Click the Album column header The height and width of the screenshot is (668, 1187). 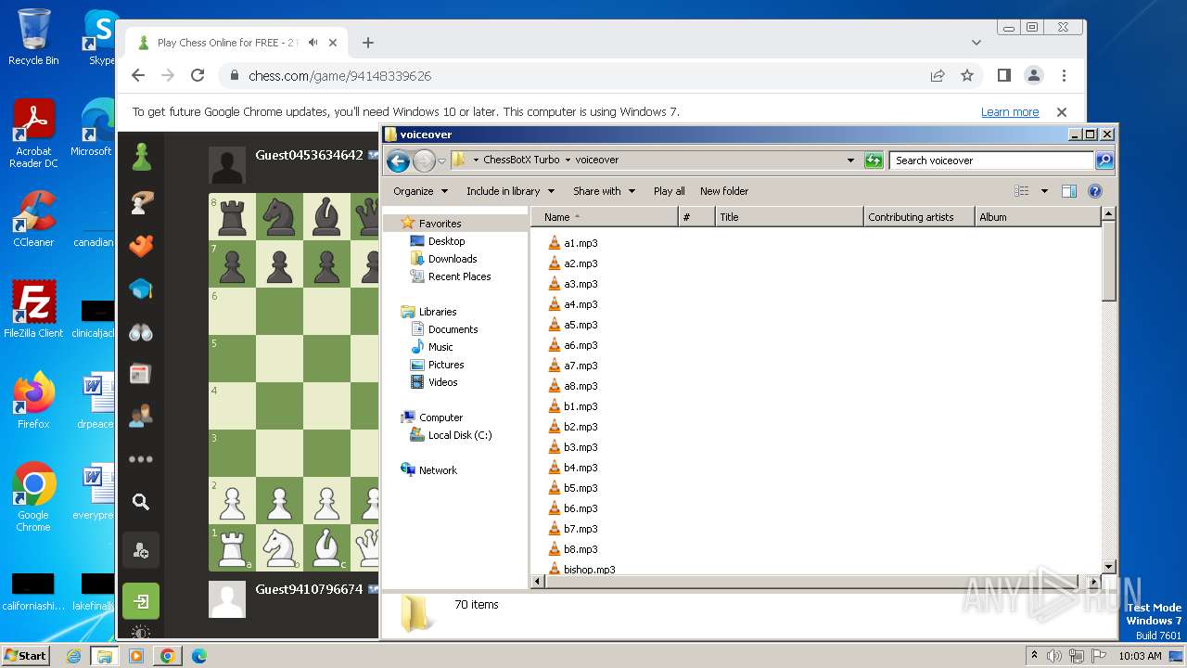point(1038,217)
